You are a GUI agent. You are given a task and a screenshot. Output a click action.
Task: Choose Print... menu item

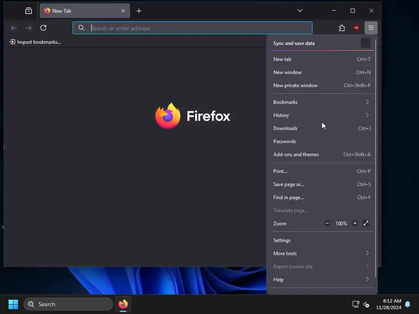click(x=322, y=171)
